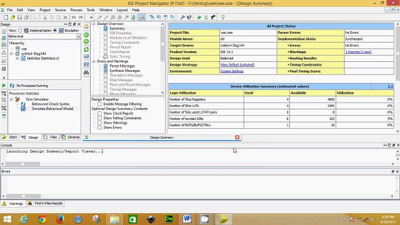The image size is (400, 225).
Task: Select Simulate Behavioral Model process
Action: [52, 109]
